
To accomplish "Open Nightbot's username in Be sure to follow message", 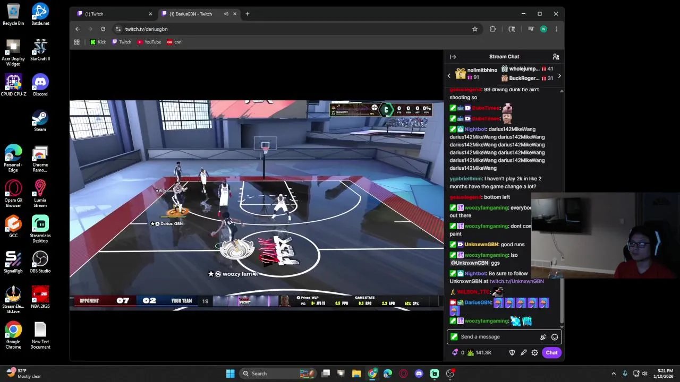I will click(475, 274).
